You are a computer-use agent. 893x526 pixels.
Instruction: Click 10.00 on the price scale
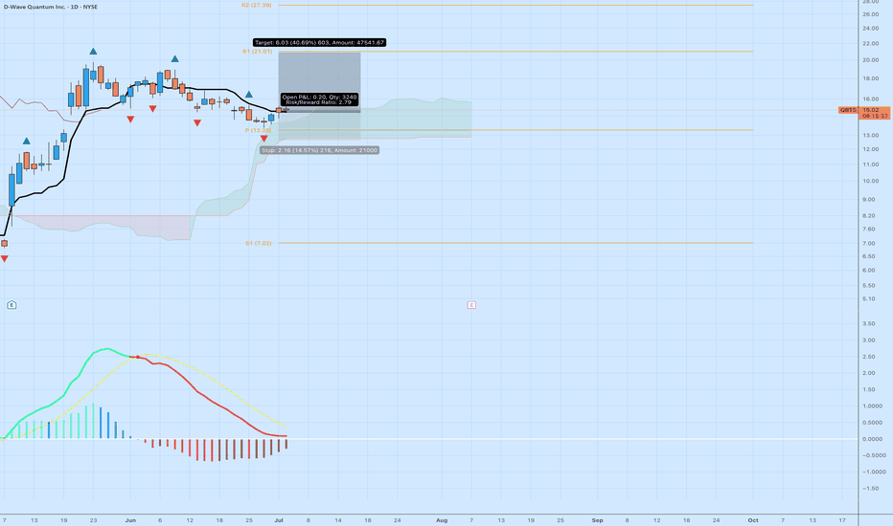coord(870,181)
